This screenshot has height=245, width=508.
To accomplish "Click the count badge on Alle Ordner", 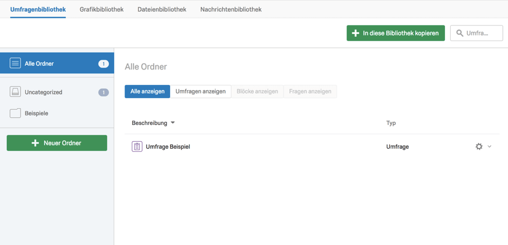I will 104,64.
